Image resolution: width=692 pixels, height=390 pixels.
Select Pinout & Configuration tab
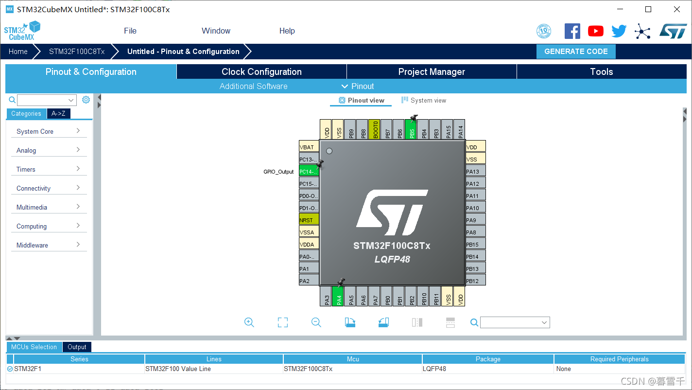91,71
